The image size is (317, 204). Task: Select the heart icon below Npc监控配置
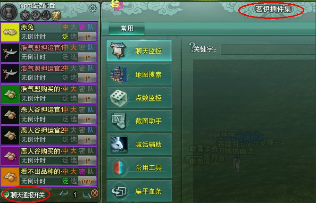click(25, 16)
